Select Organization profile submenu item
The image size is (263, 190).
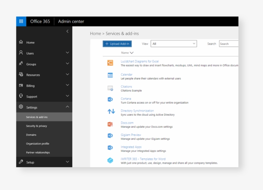click(44, 144)
